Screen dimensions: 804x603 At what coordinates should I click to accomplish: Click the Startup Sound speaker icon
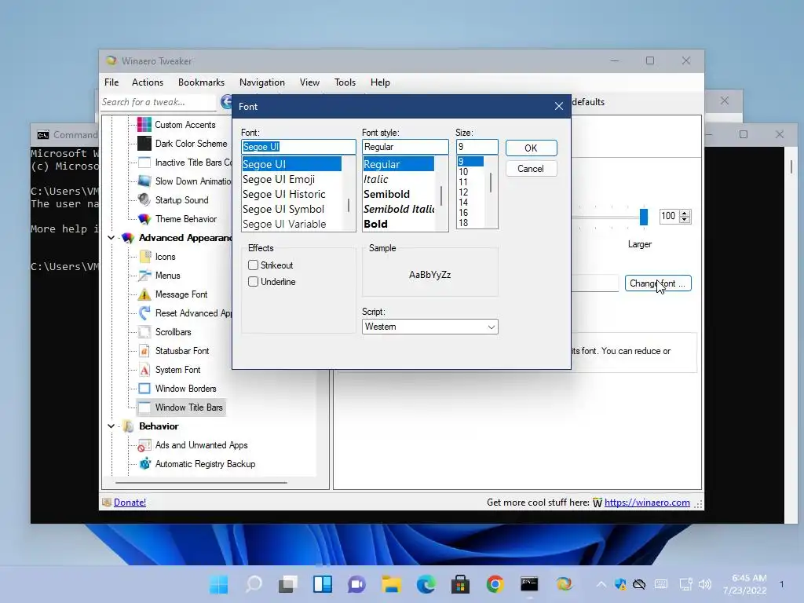point(144,200)
